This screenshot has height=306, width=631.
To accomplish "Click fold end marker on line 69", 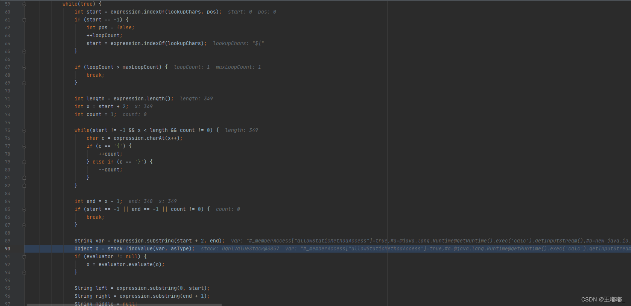I will point(24,83).
